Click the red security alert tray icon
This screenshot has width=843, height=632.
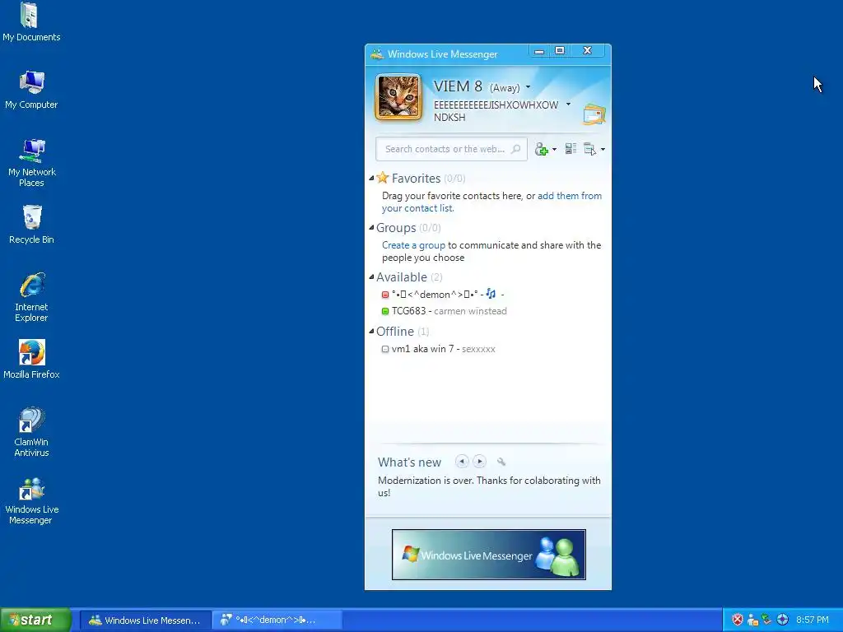[x=738, y=620]
